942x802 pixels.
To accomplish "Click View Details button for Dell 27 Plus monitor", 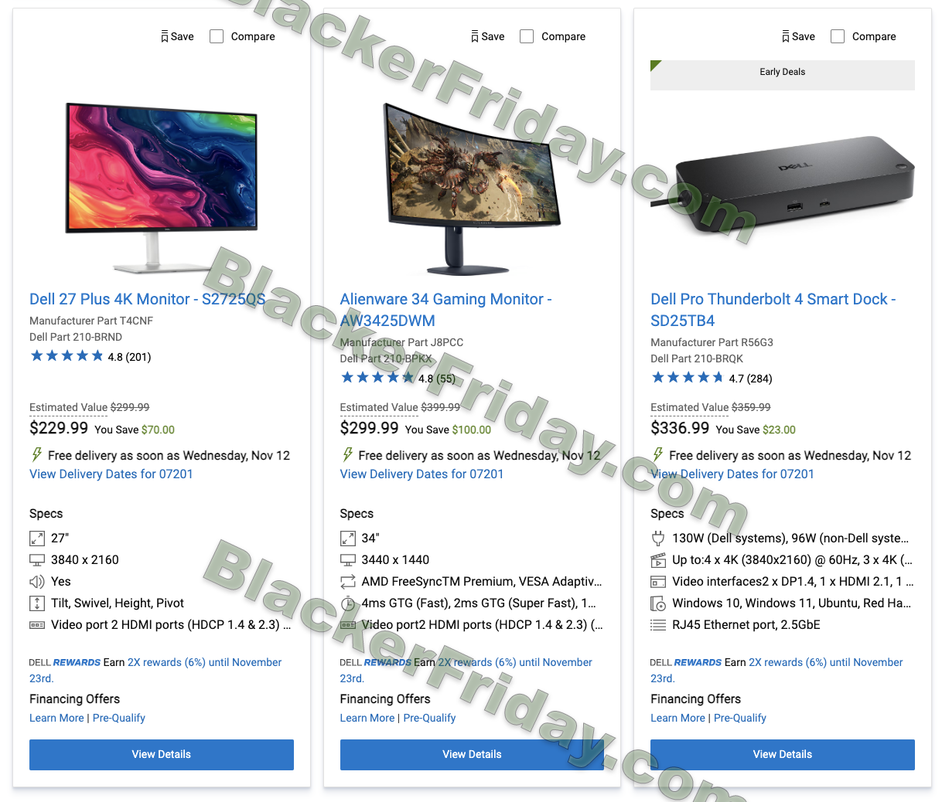I will click(162, 755).
